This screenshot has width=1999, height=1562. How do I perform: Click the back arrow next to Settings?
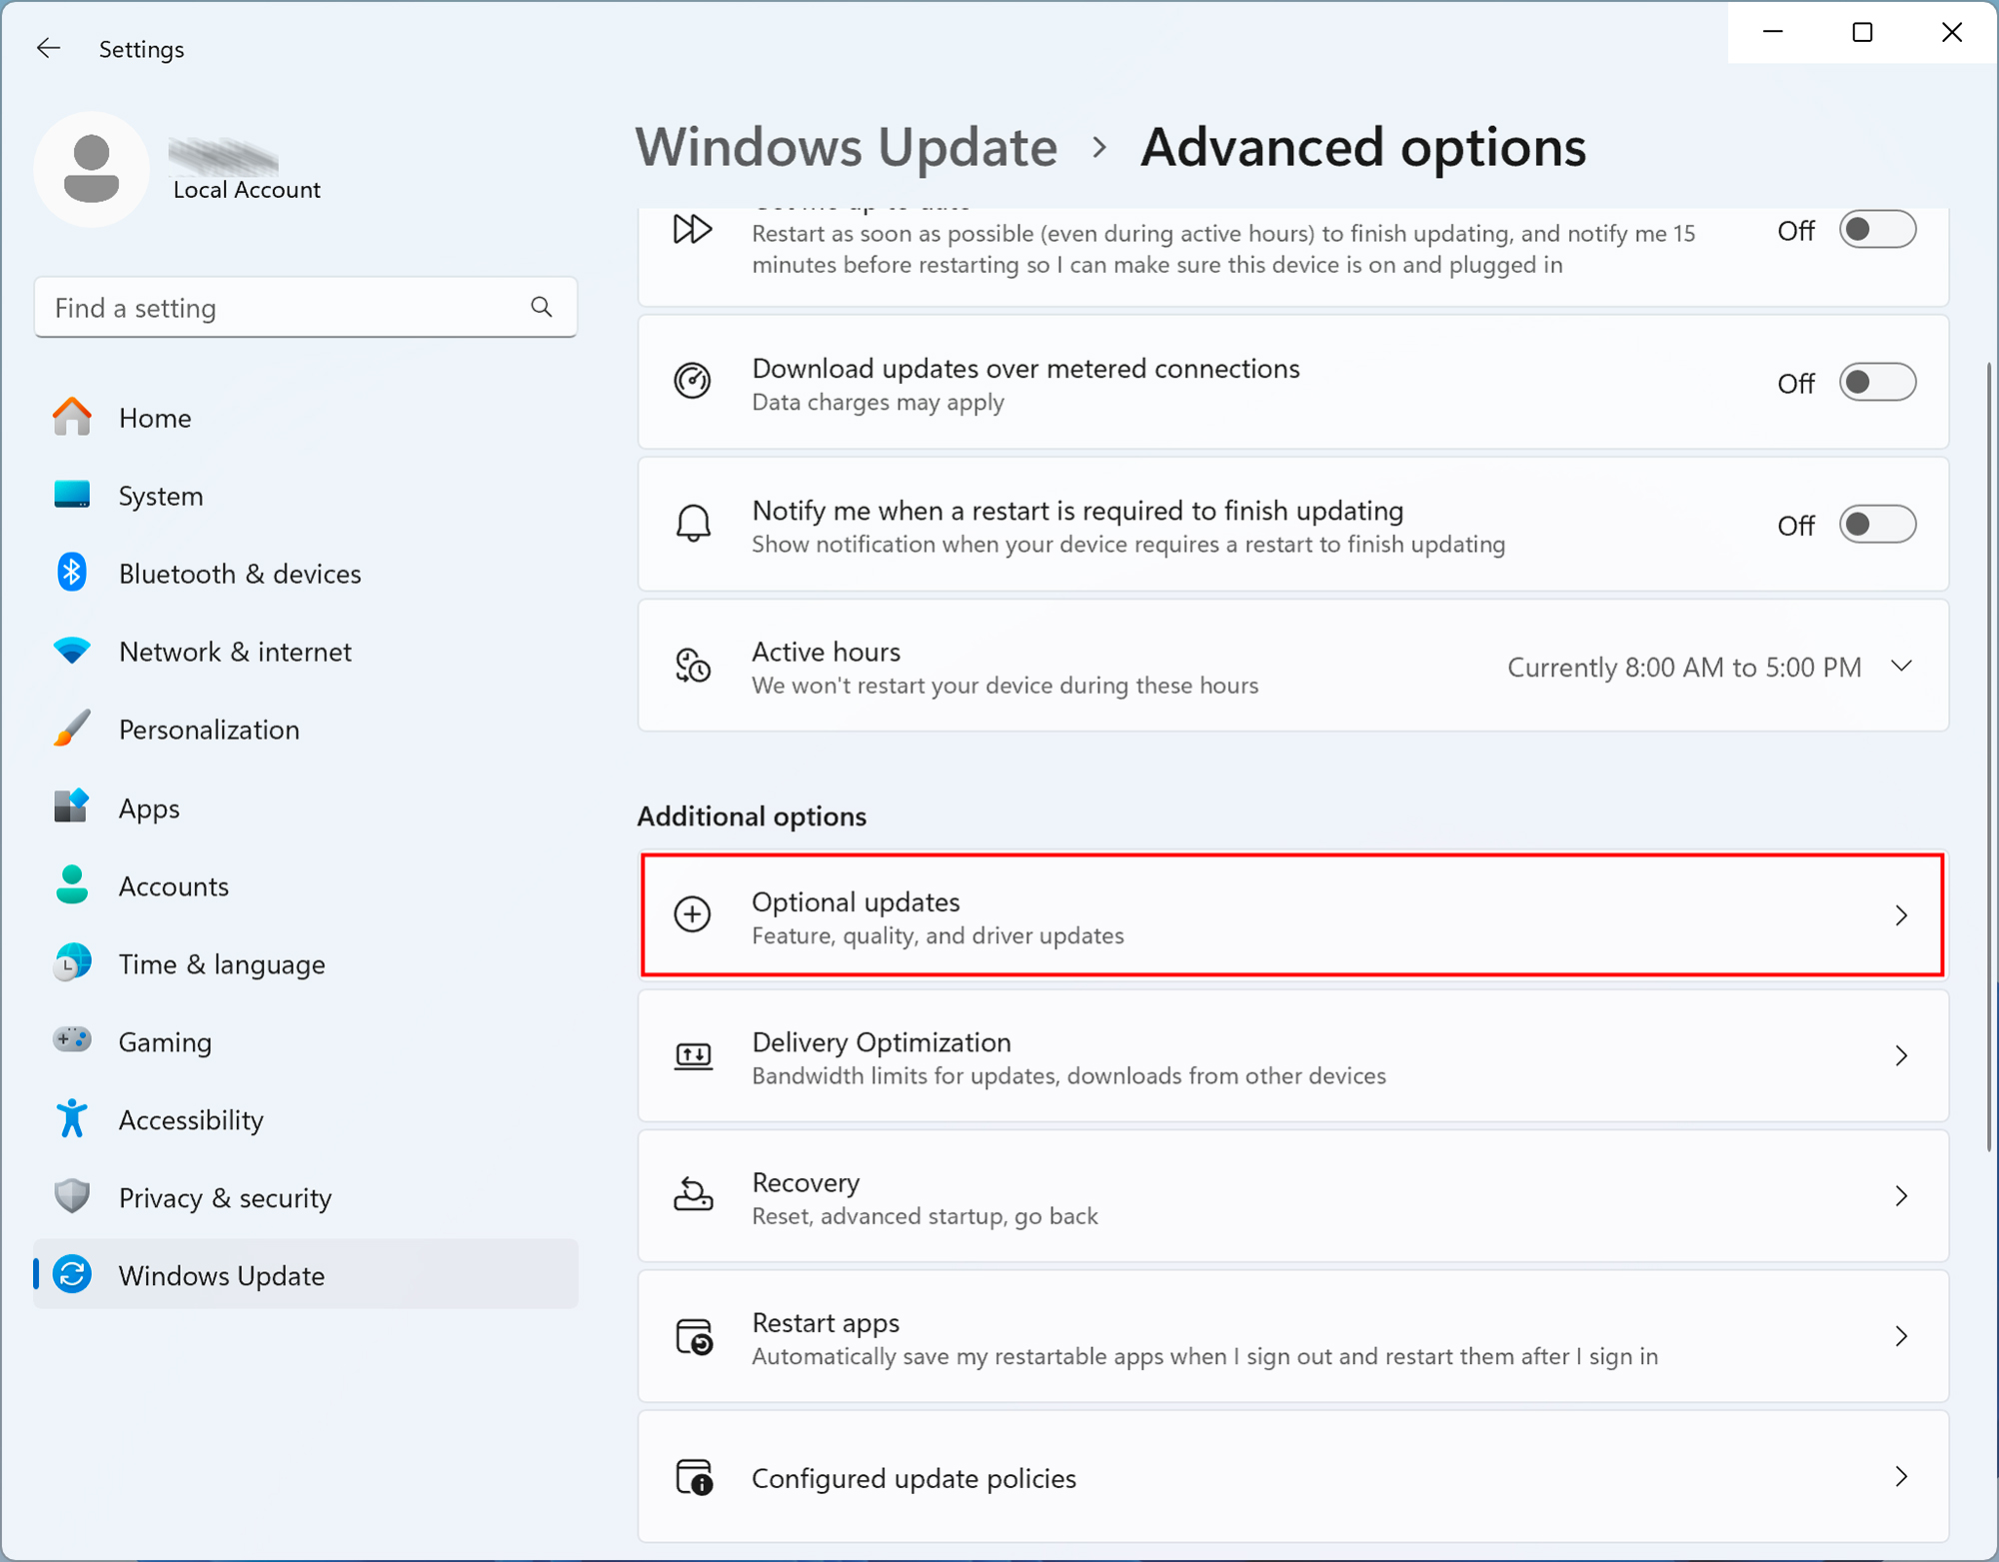click(48, 48)
